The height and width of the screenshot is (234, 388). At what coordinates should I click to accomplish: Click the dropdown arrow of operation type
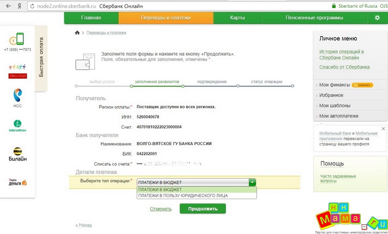252,182
